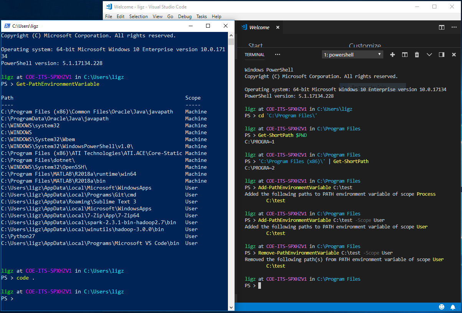Screen dimensions: 462x313
Task: Click the 'spark-2.3.1-bin-hadoop2.7\bin' path row
Action: (x=89, y=222)
